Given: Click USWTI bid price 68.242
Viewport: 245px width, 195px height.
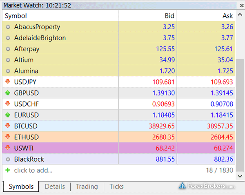Looking at the screenshot, I should click(165, 148).
